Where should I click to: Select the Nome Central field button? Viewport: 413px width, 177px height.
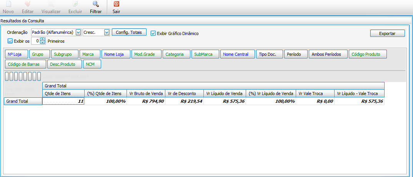238,54
